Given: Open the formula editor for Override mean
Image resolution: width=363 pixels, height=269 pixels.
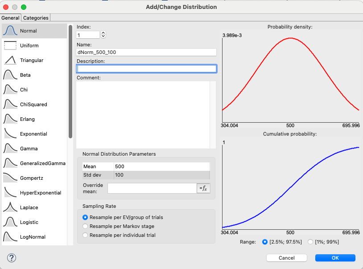Looking at the screenshot, I should coord(203,188).
